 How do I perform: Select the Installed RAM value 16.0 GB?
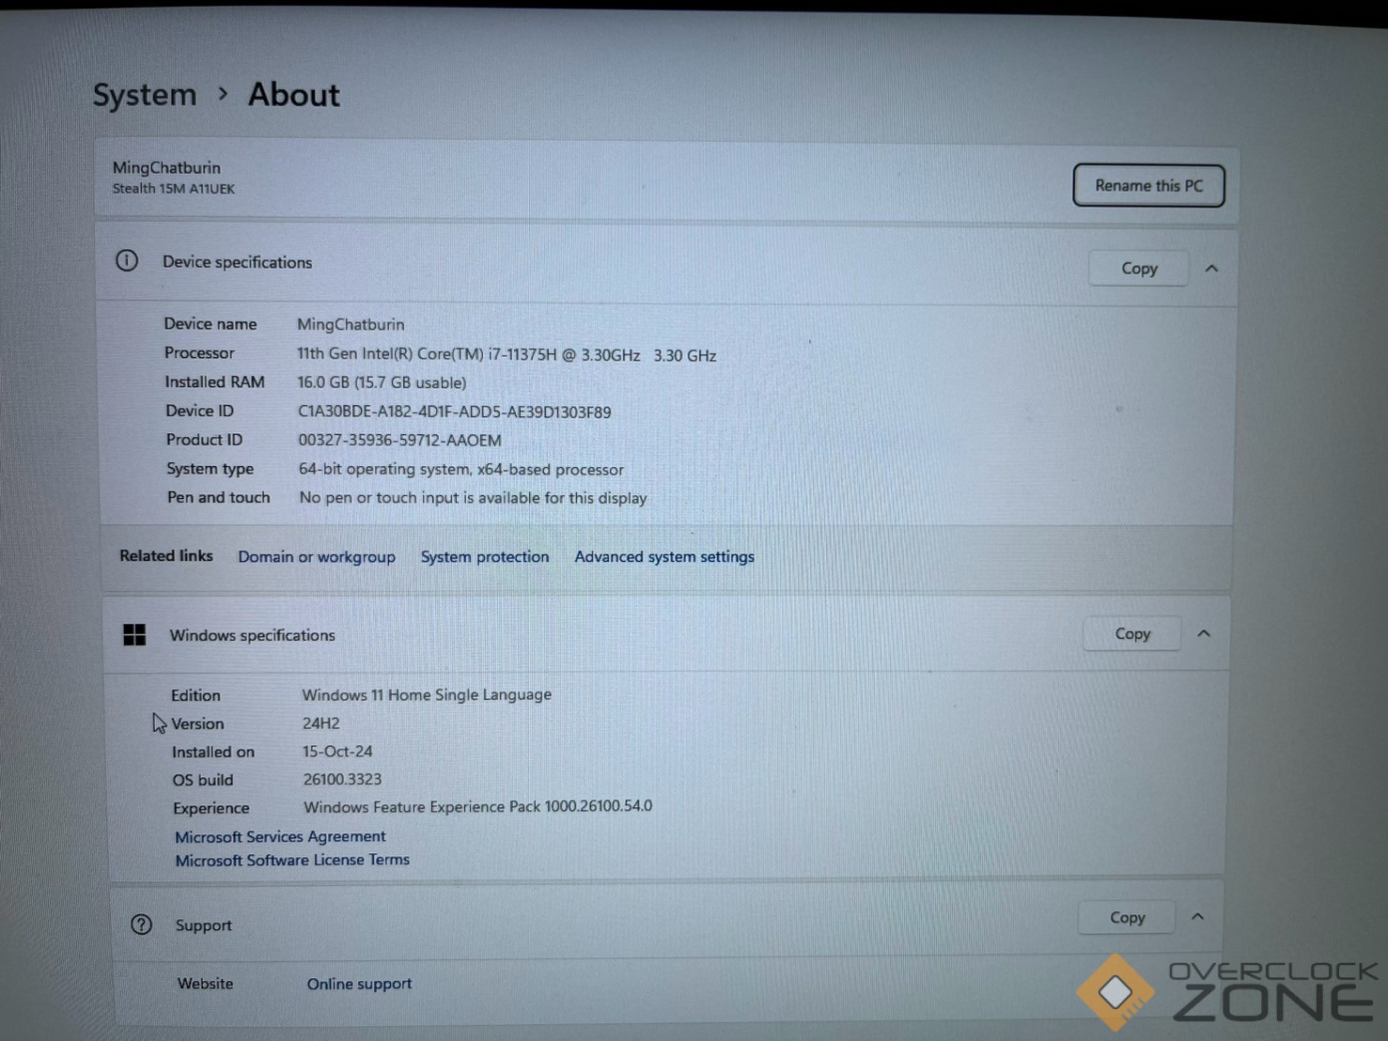[382, 382]
